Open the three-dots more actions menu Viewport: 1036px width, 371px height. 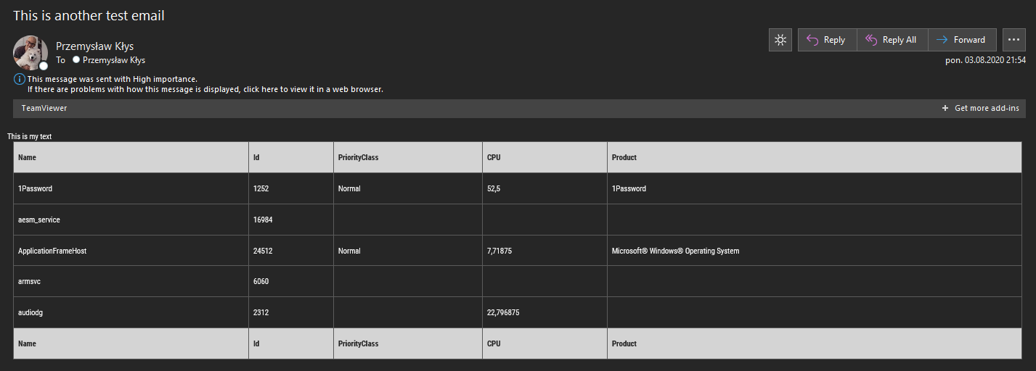(1013, 40)
